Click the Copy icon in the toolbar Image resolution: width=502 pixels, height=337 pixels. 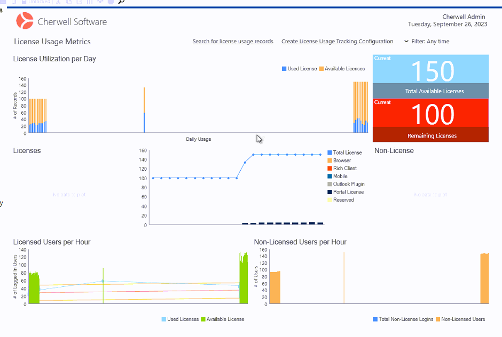[69, 2]
